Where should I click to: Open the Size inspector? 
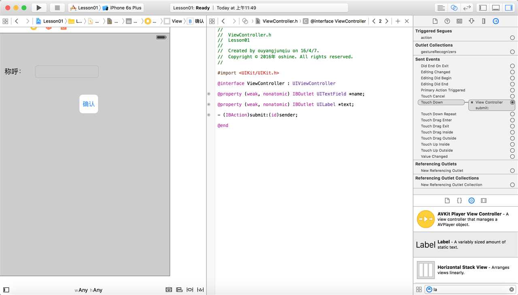click(484, 21)
